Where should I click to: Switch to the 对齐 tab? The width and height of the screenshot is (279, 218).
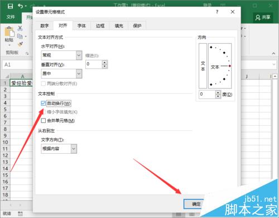point(63,26)
